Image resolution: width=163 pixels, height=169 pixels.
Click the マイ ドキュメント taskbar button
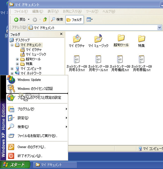pyautogui.click(x=55, y=165)
